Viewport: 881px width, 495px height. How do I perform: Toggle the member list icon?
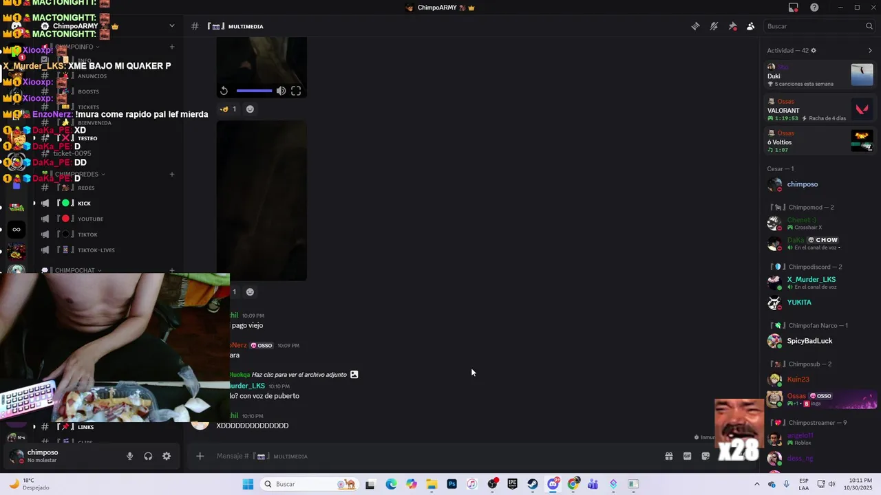point(750,26)
